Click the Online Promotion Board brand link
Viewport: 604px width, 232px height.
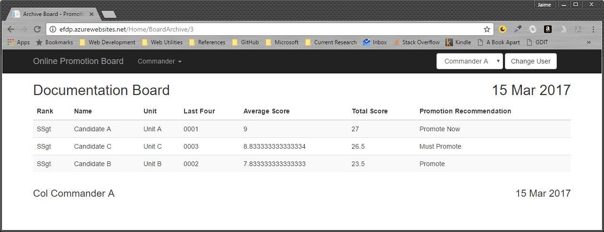pyautogui.click(x=78, y=61)
